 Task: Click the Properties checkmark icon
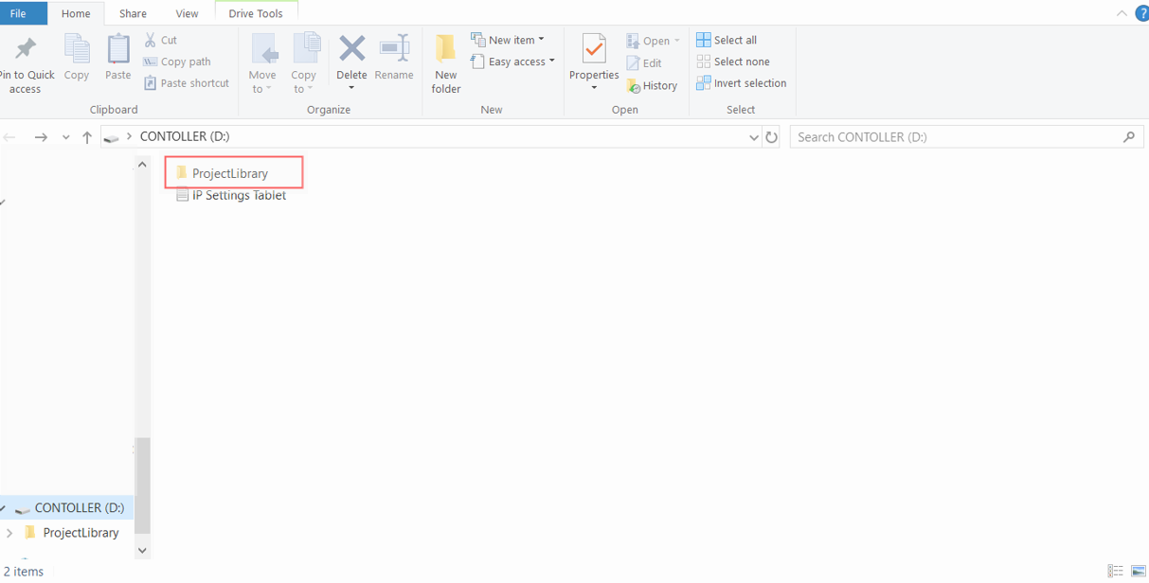coord(594,49)
